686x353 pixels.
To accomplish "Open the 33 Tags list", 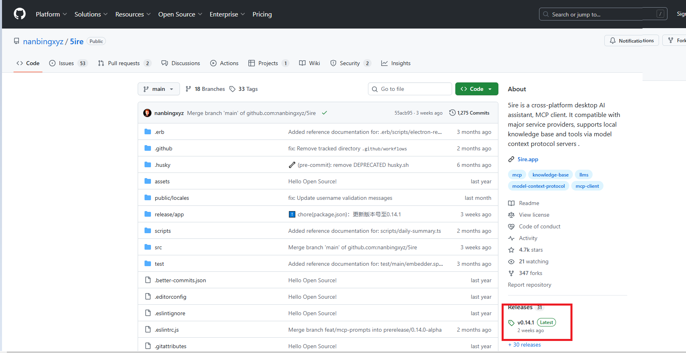I will coord(244,89).
